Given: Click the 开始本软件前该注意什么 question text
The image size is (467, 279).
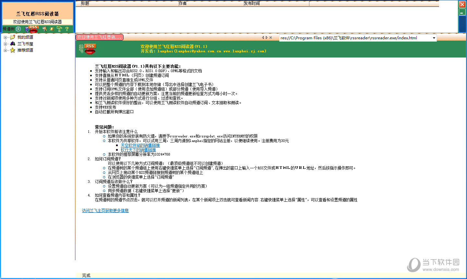Looking at the screenshot, I should click(x=116, y=132).
